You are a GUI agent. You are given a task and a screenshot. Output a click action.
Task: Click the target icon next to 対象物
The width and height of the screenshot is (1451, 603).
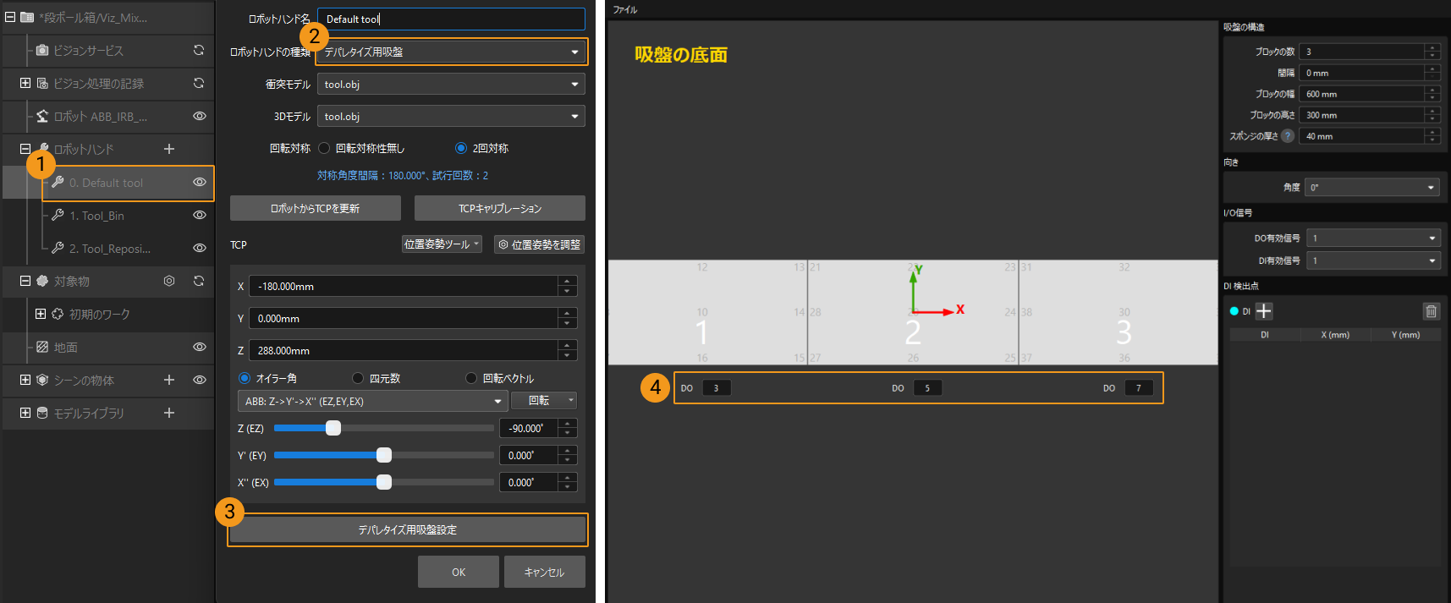point(169,281)
